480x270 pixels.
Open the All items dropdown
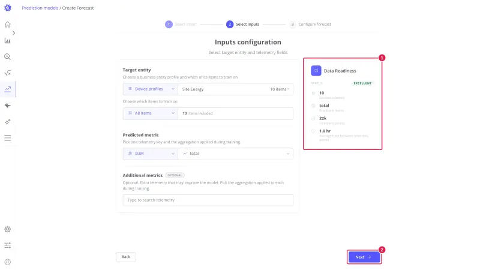[x=151, y=113]
